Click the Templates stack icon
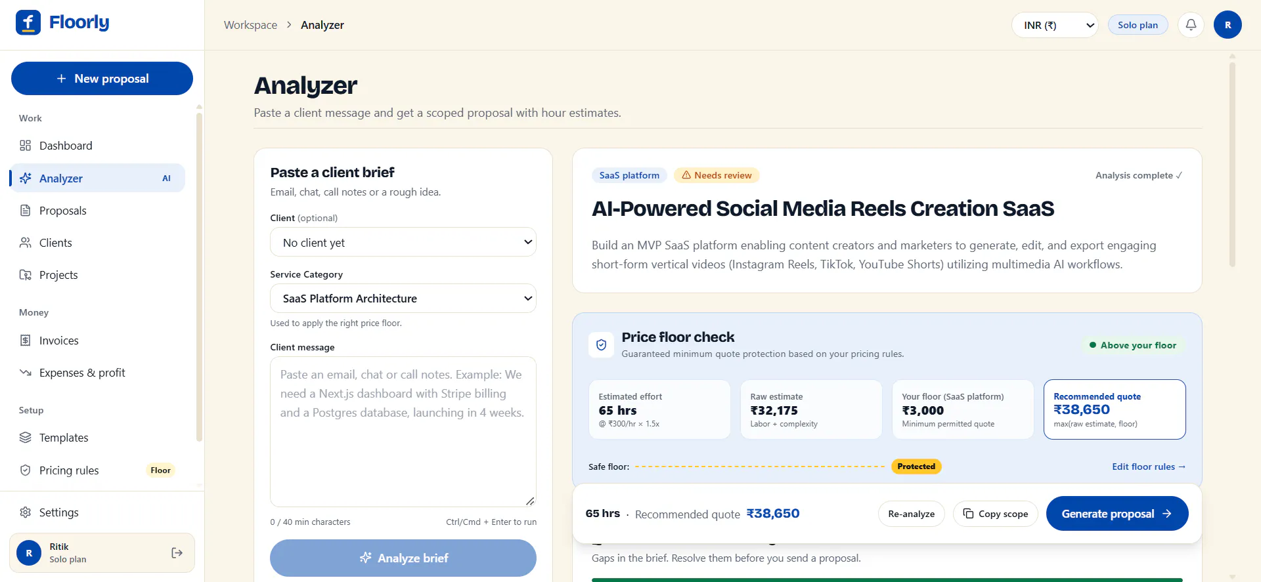The height and width of the screenshot is (582, 1261). 26,438
